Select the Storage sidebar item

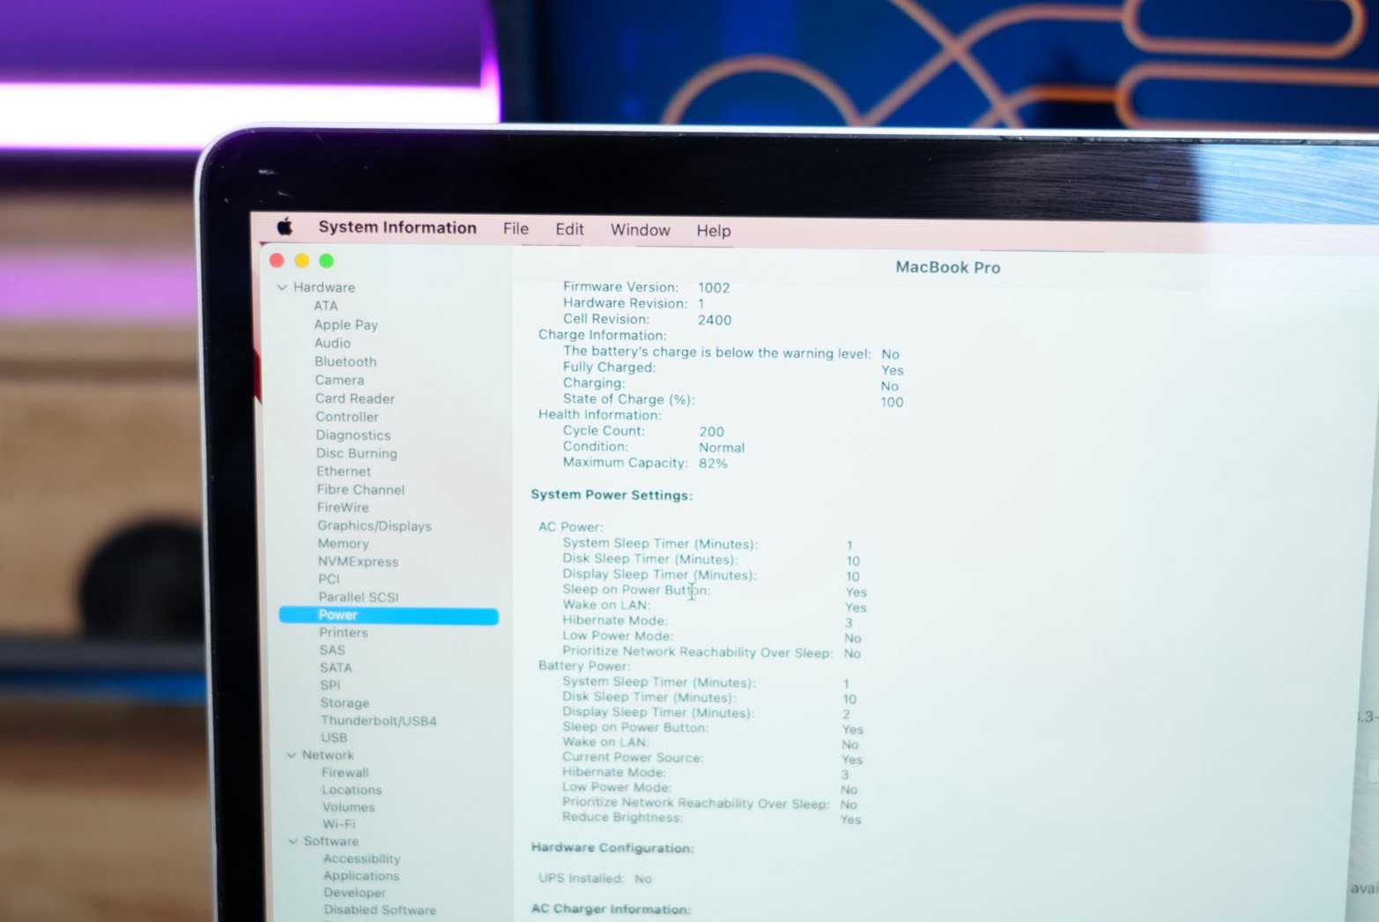345,703
